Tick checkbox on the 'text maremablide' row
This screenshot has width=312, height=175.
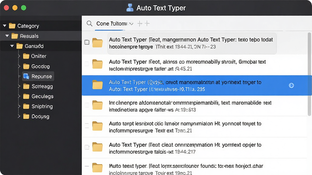point(87,105)
